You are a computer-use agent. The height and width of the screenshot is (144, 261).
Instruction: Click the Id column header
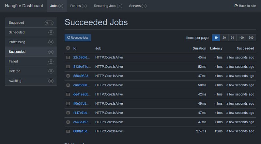(x=75, y=48)
